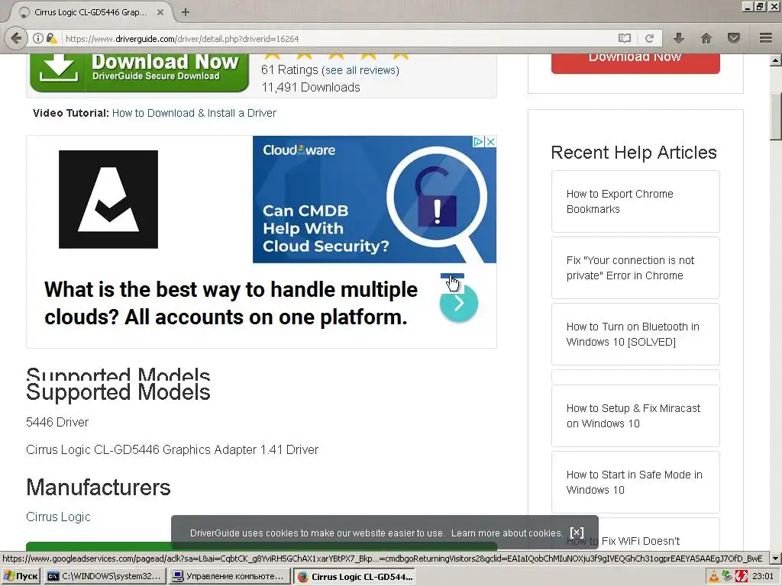The image size is (782, 586).
Task: Open the Pocket icon in toolbar
Action: (x=734, y=38)
